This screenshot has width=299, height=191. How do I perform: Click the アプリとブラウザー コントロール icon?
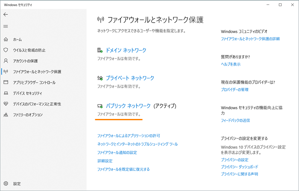pos(6,82)
